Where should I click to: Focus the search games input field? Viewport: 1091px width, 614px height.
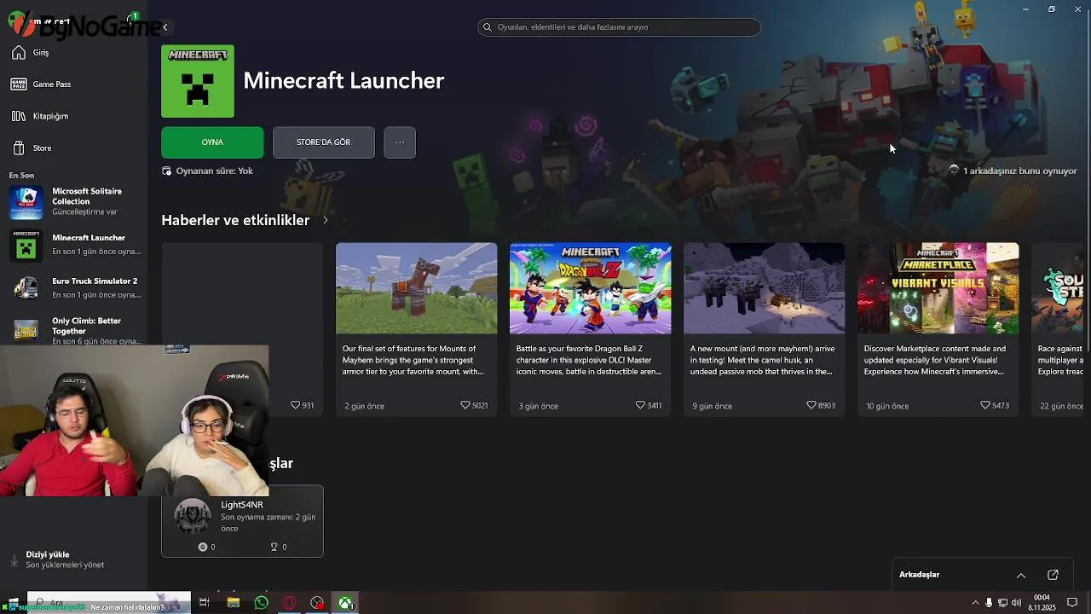pyautogui.click(x=619, y=27)
